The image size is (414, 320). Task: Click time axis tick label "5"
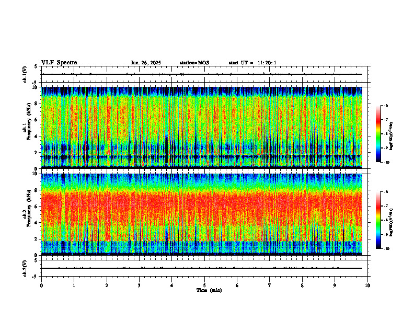click(204, 285)
